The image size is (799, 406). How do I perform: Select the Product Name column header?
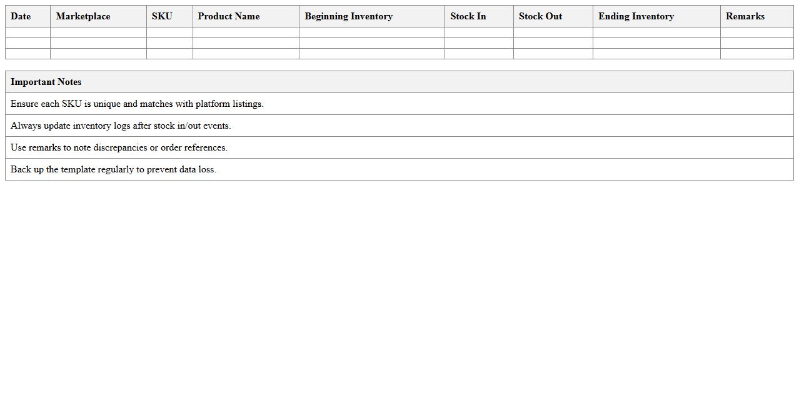point(229,16)
